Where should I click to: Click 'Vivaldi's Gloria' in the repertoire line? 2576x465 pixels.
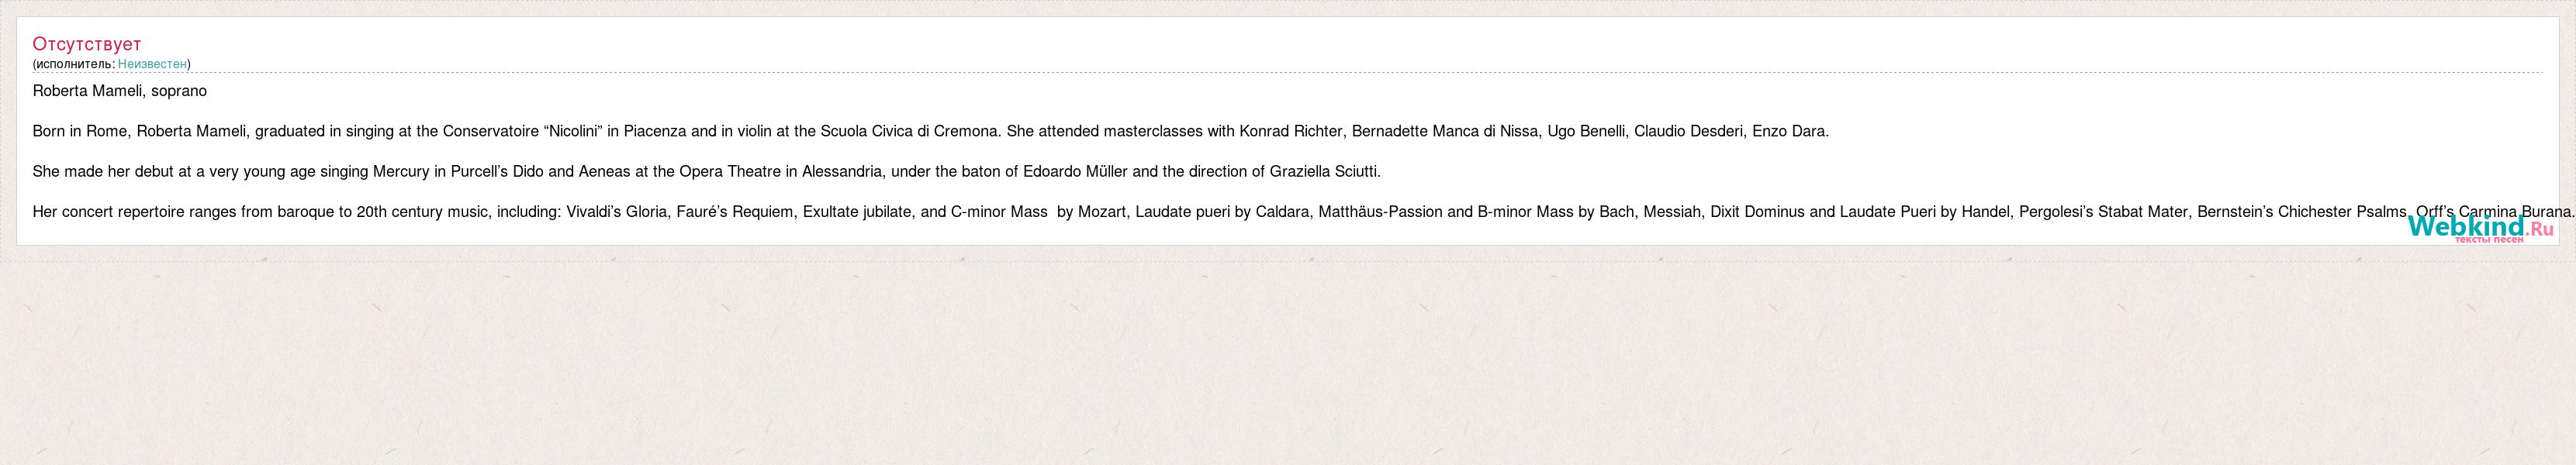(617, 212)
